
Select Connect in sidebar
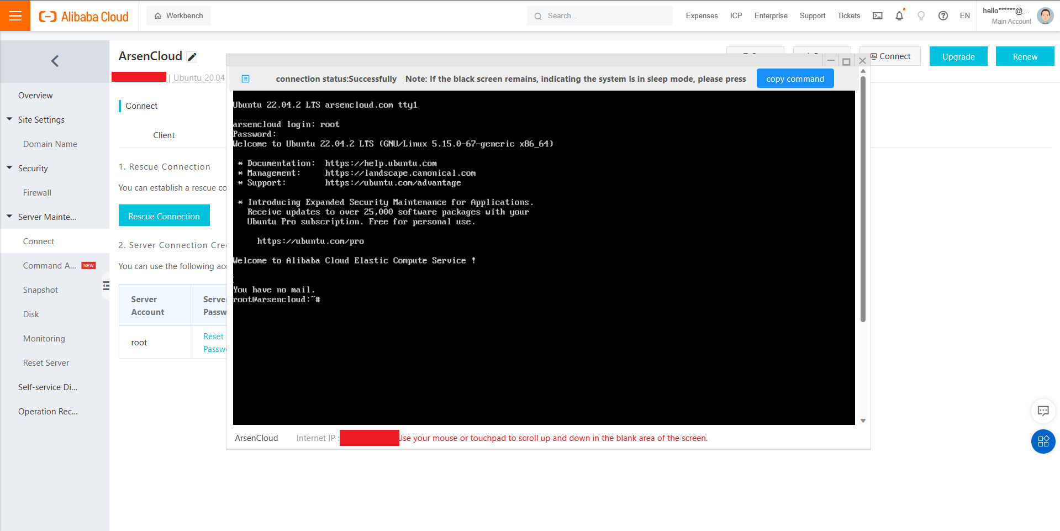[x=39, y=241]
